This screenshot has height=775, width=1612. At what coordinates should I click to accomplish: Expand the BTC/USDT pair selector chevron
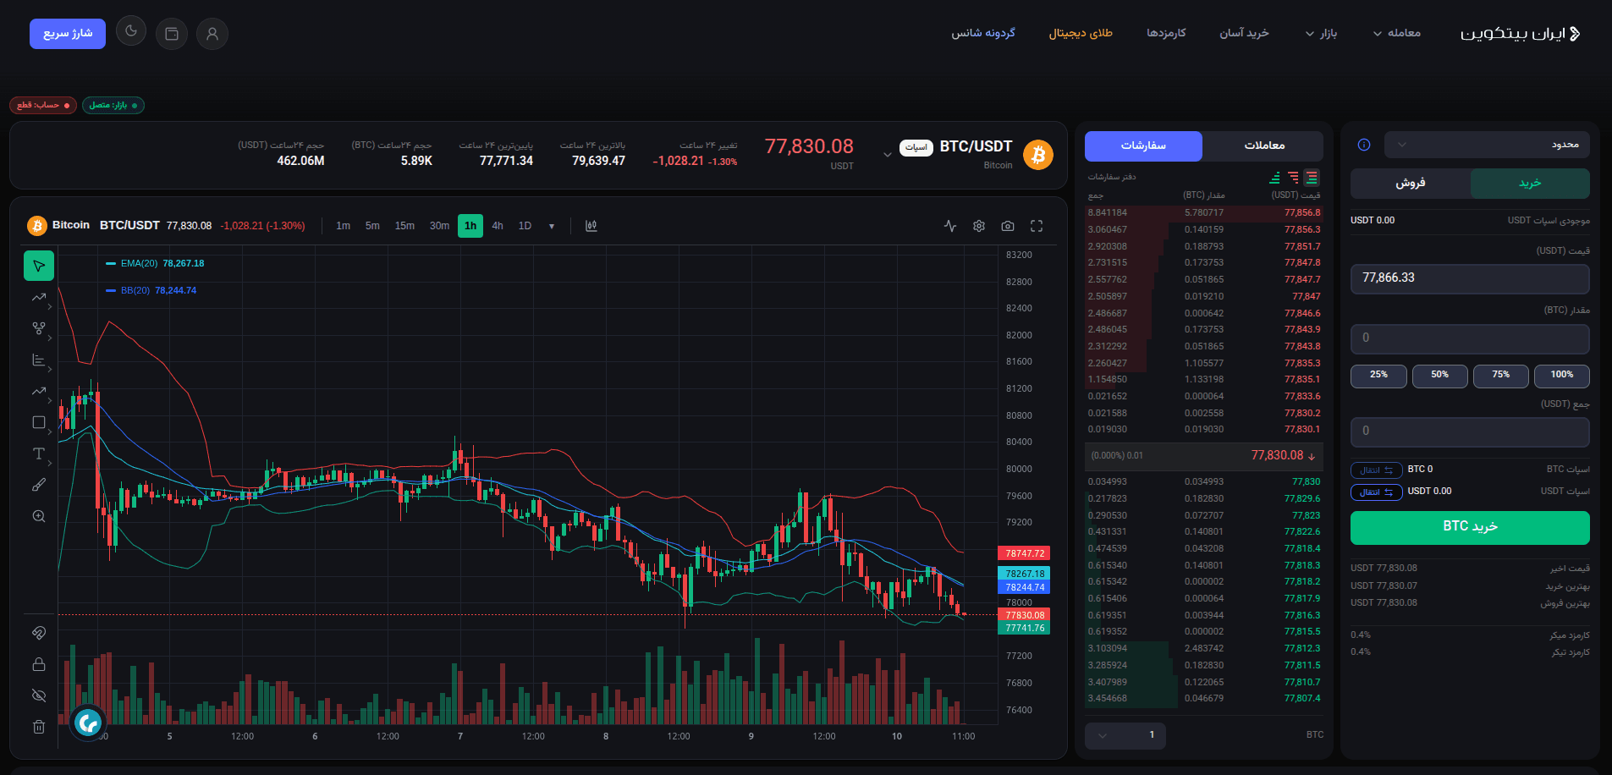[887, 155]
